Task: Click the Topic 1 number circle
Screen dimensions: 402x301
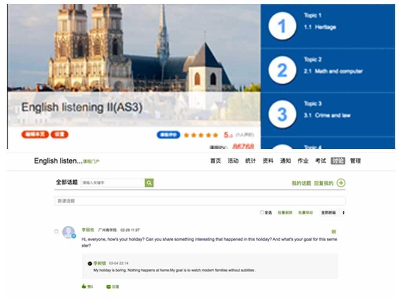Action: (282, 26)
